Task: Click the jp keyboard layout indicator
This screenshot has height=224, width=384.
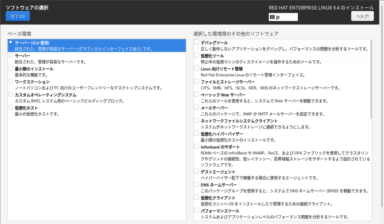Action: pos(283,17)
